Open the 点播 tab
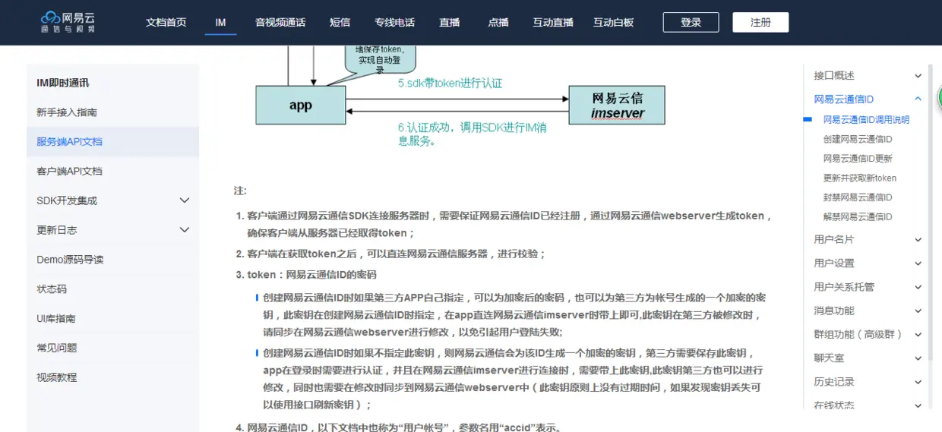 pos(498,23)
